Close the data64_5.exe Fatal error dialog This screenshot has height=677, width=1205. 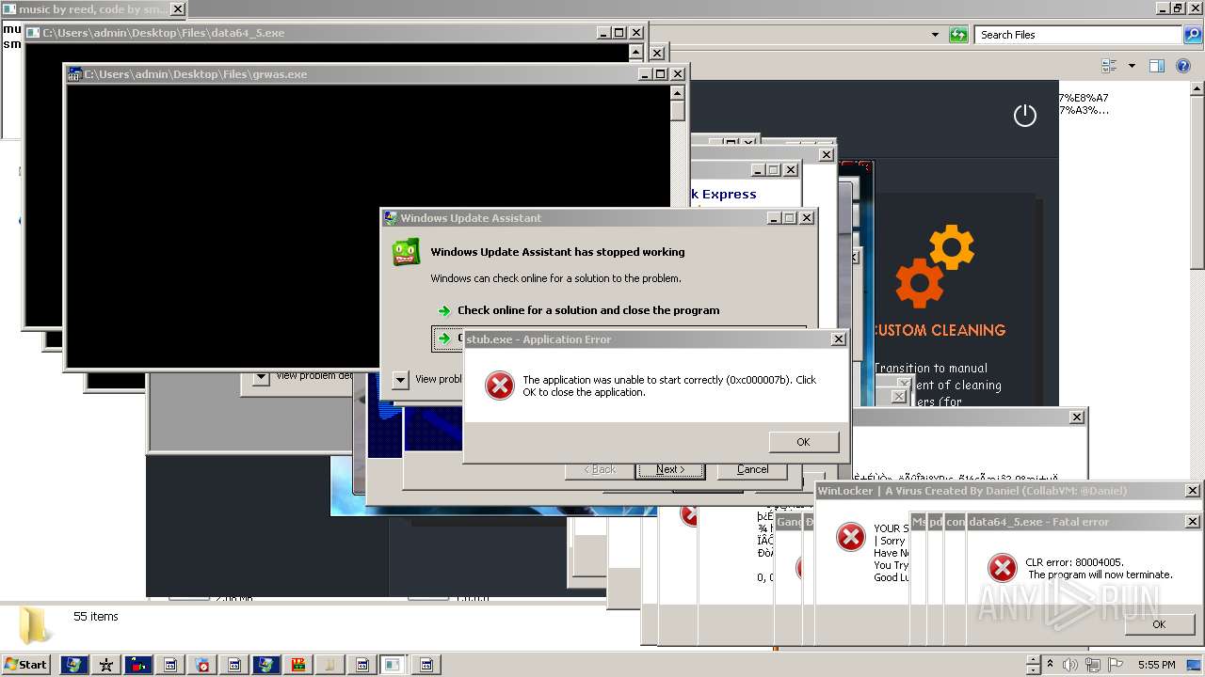(1192, 522)
